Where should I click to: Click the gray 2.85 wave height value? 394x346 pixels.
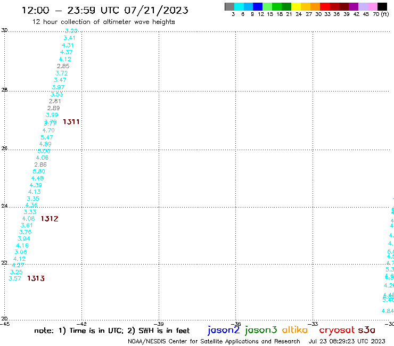(x=63, y=66)
